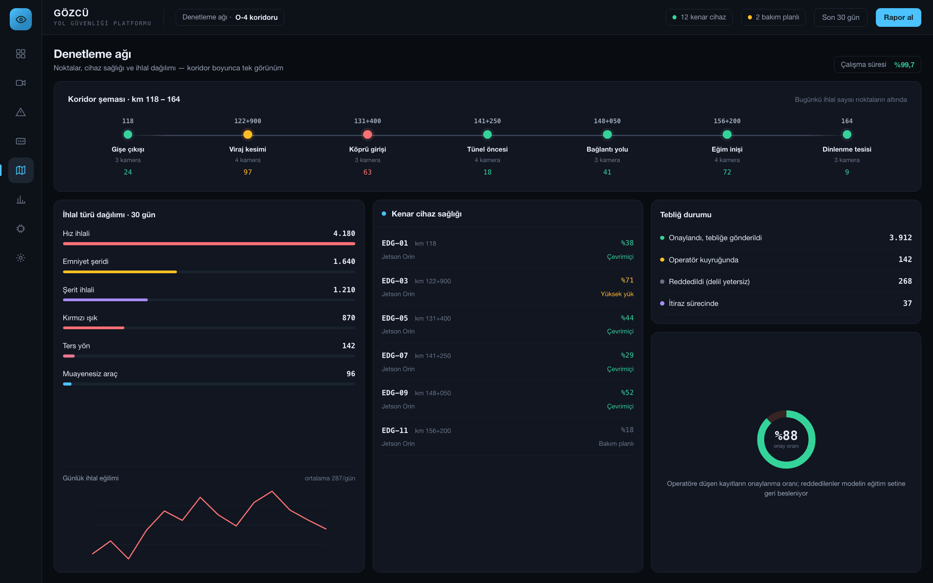Open the camera icon in sidebar
933x583 pixels.
click(21, 83)
